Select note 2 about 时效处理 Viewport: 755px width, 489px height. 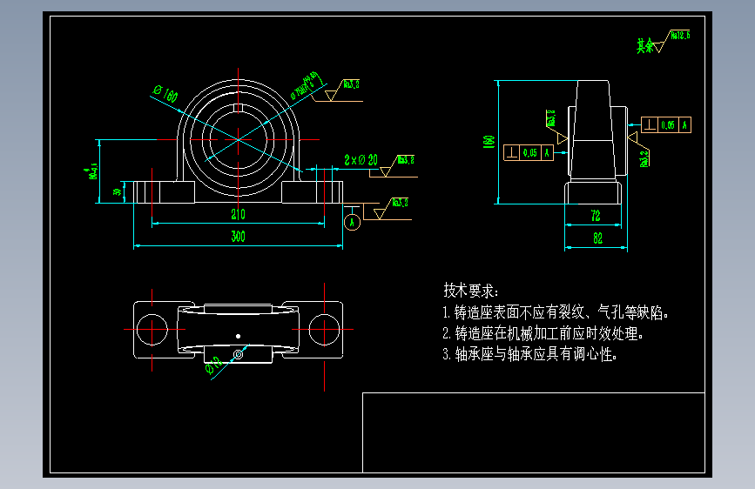point(543,333)
